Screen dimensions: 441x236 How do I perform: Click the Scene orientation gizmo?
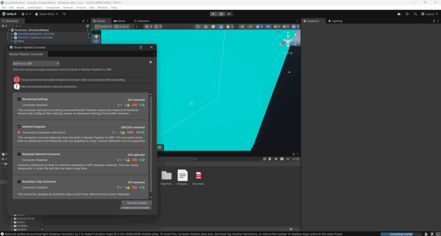tap(288, 42)
